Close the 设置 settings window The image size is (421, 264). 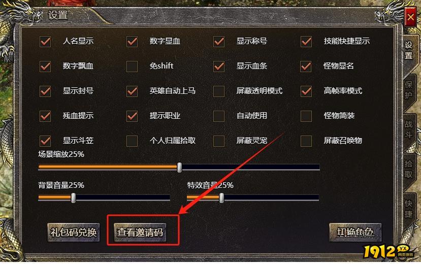point(410,17)
